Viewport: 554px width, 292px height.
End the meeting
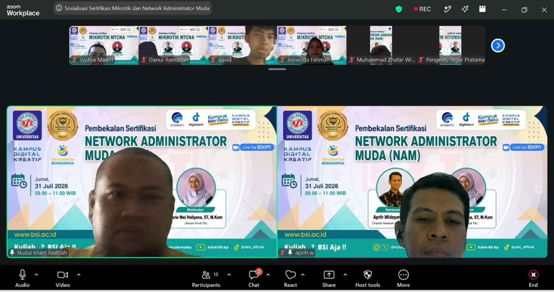point(533,279)
